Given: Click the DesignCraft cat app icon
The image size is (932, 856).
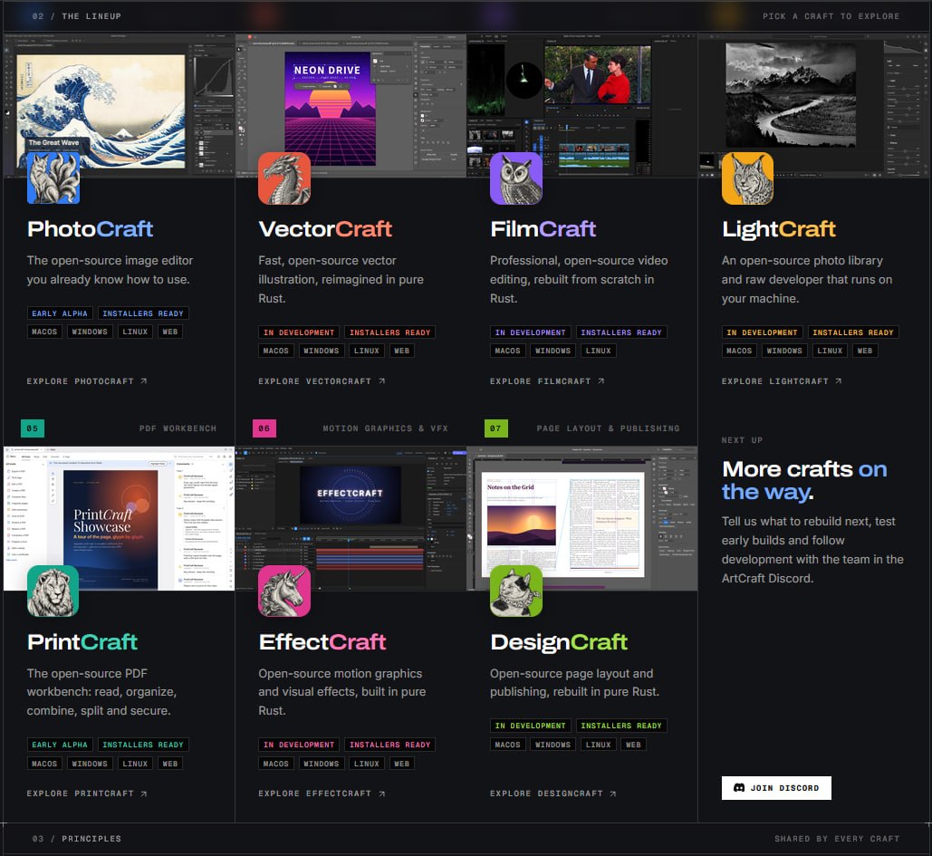Looking at the screenshot, I should pyautogui.click(x=516, y=591).
